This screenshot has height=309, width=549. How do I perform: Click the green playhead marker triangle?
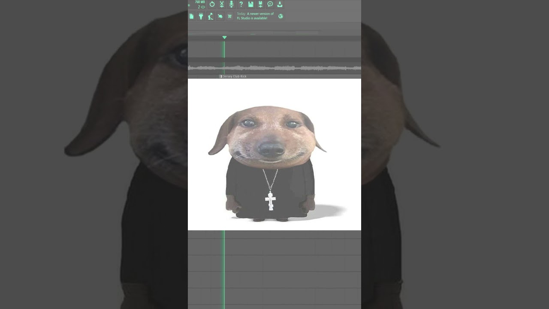click(224, 38)
